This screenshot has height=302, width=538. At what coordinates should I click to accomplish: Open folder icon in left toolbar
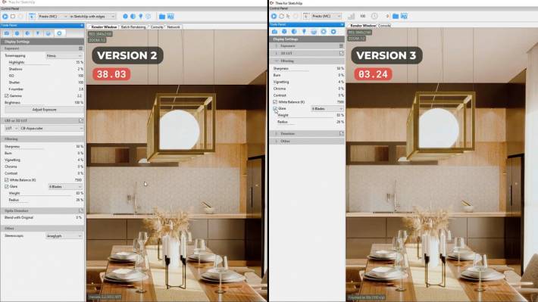coord(162,16)
